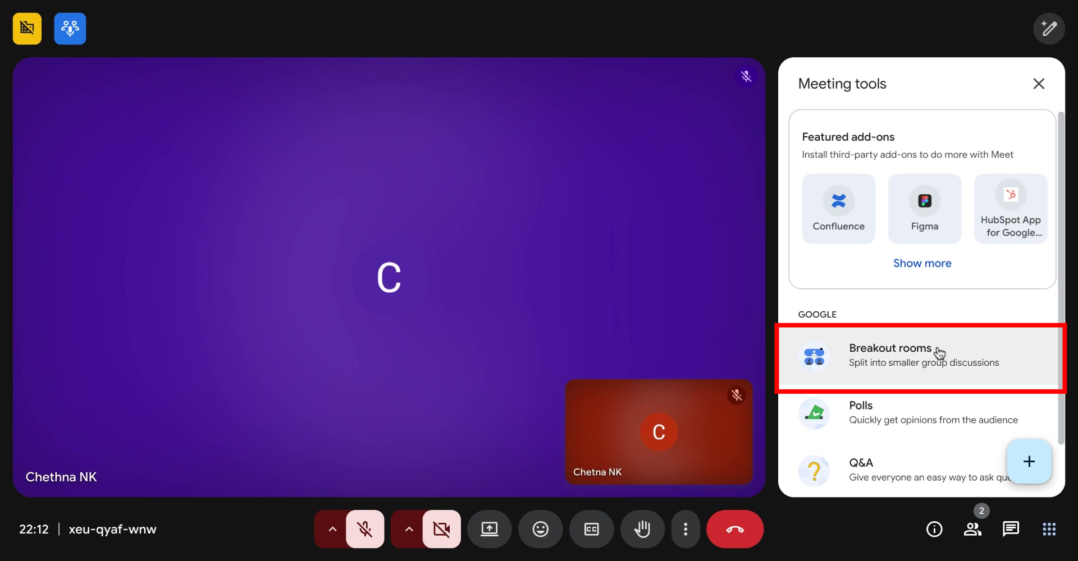This screenshot has width=1078, height=561.
Task: Open the present screen sharing tool
Action: coord(488,529)
